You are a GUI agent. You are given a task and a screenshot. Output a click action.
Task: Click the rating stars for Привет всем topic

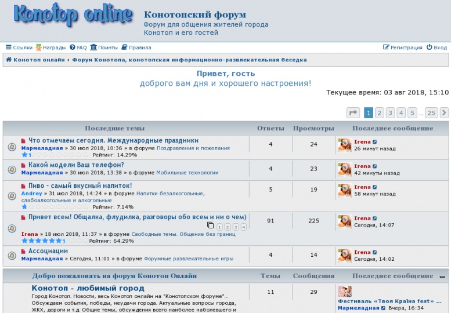point(43,241)
